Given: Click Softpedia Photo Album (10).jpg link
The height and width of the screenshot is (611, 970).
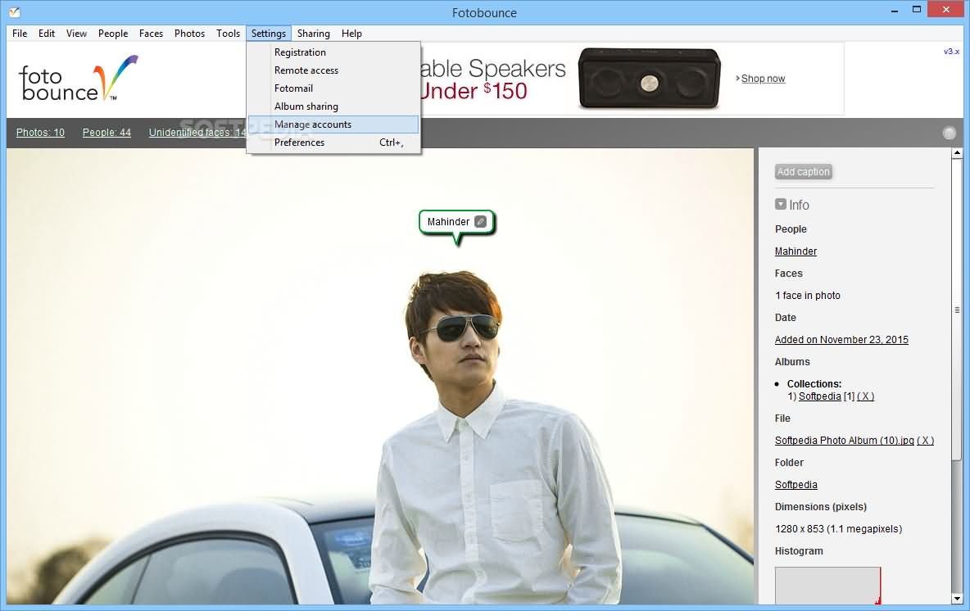Looking at the screenshot, I should [x=845, y=441].
